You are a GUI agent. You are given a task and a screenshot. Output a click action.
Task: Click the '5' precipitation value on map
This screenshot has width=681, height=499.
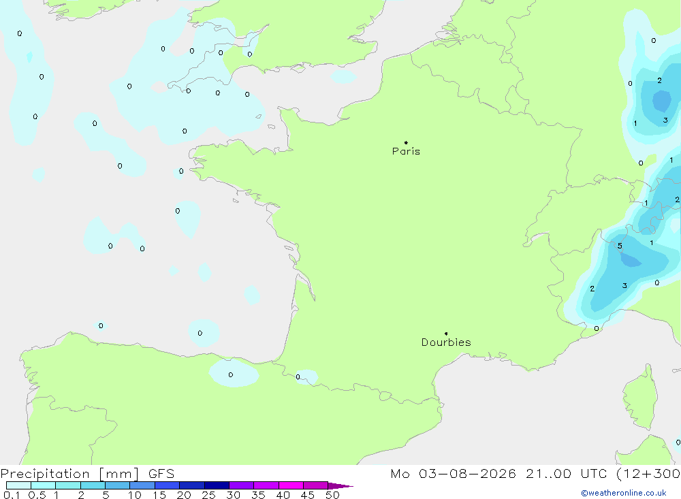coord(620,246)
